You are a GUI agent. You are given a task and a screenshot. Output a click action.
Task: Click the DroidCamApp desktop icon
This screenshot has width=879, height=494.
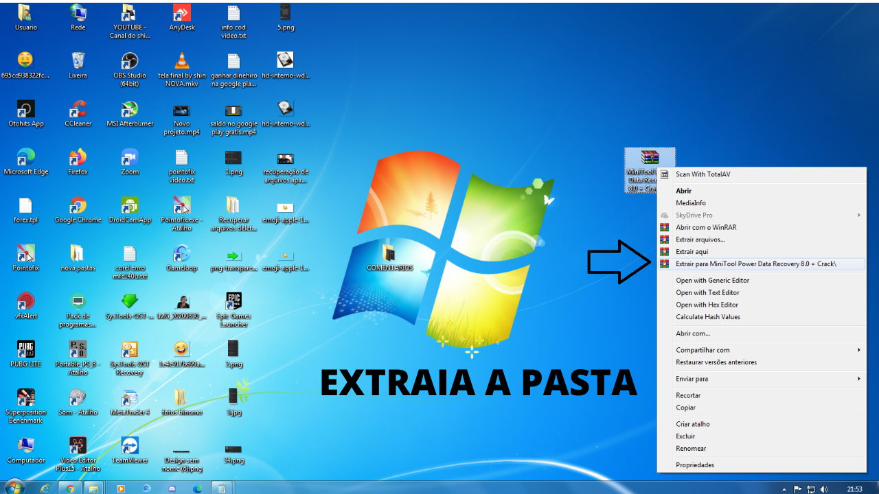click(x=130, y=210)
